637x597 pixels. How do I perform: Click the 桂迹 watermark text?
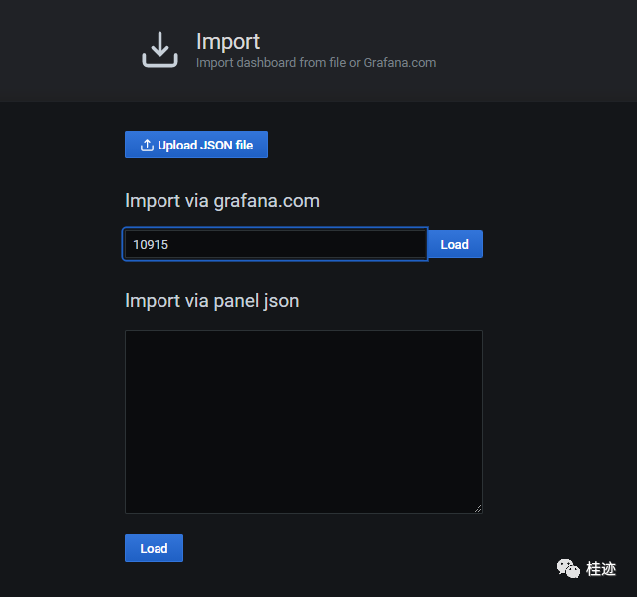pos(601,568)
